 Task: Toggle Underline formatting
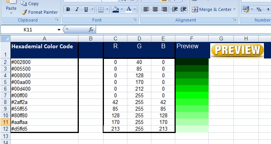pos(86,9)
